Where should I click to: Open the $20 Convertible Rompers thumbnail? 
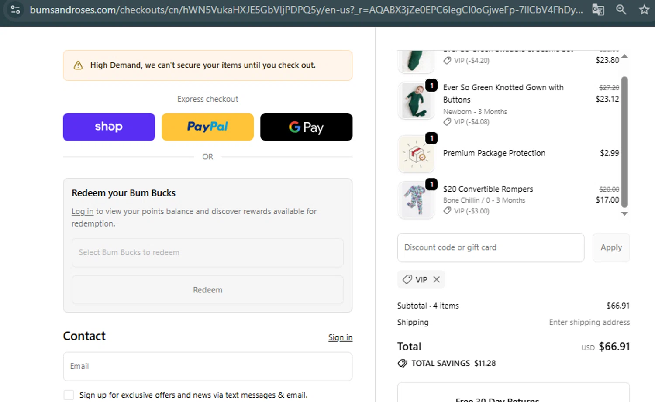(x=416, y=200)
